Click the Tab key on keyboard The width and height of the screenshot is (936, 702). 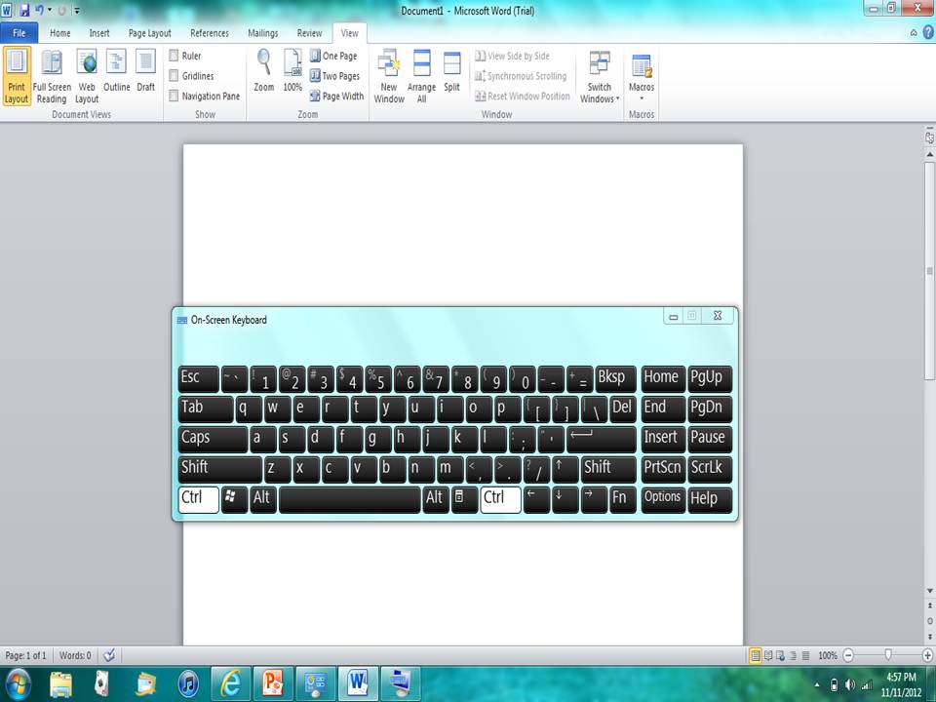206,409
